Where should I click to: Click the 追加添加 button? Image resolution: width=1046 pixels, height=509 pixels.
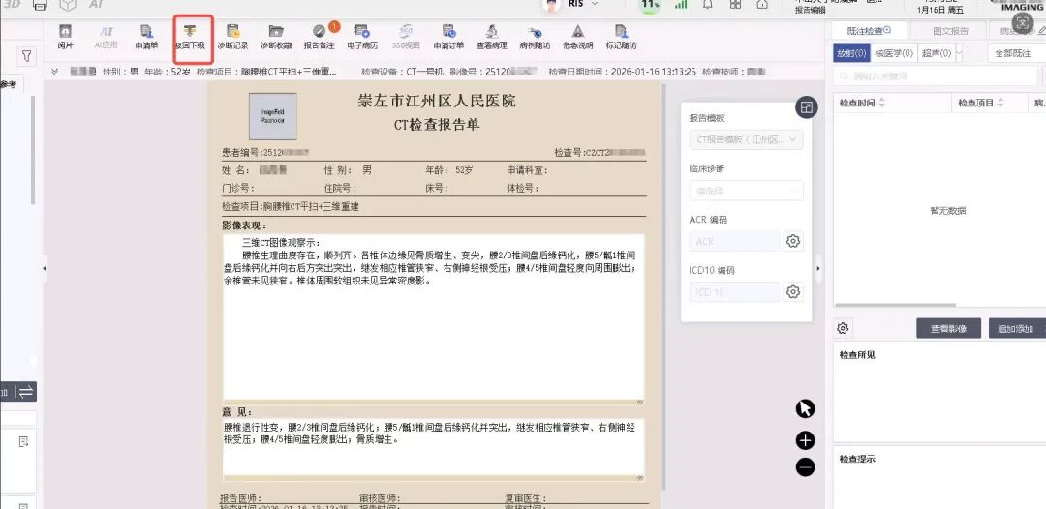click(x=1017, y=328)
